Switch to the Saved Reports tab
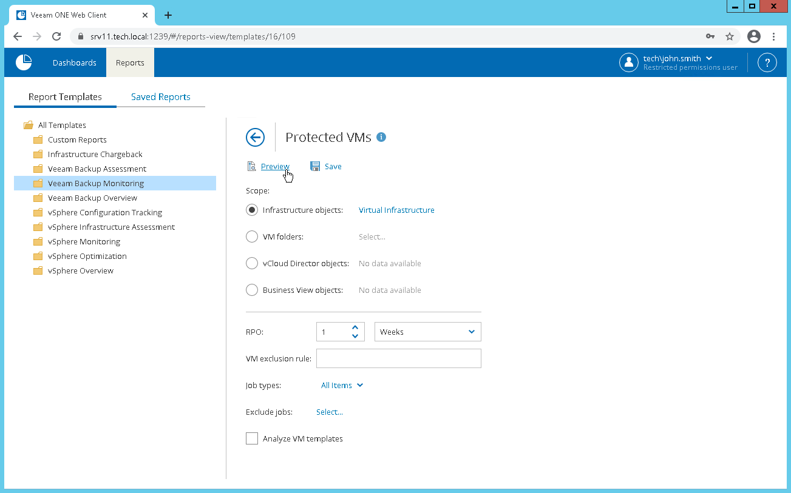This screenshot has height=493, width=791. [x=161, y=97]
